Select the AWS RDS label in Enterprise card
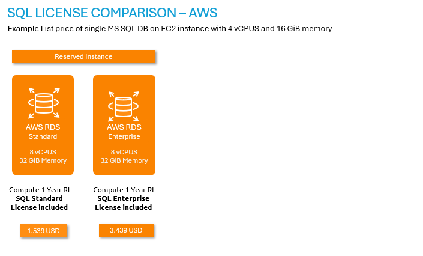423x256 pixels. tap(124, 127)
